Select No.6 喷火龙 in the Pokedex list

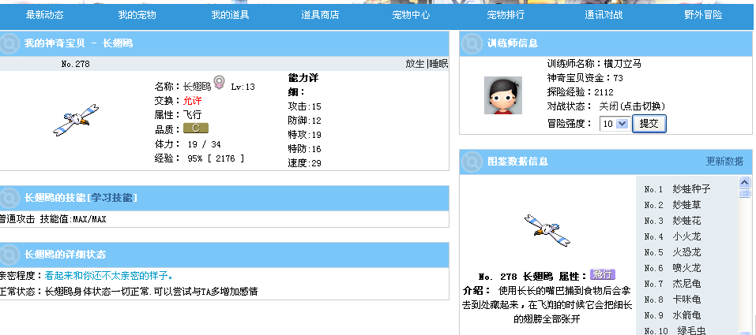point(672,268)
